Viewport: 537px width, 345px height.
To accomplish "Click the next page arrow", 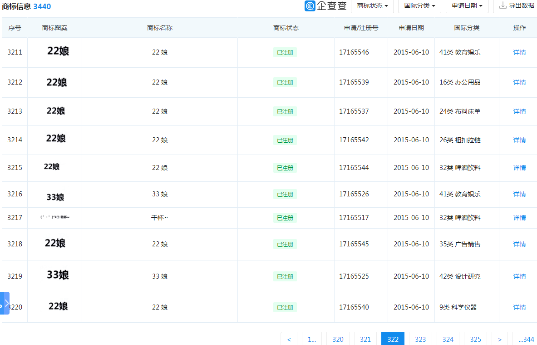I will pyautogui.click(x=499, y=339).
